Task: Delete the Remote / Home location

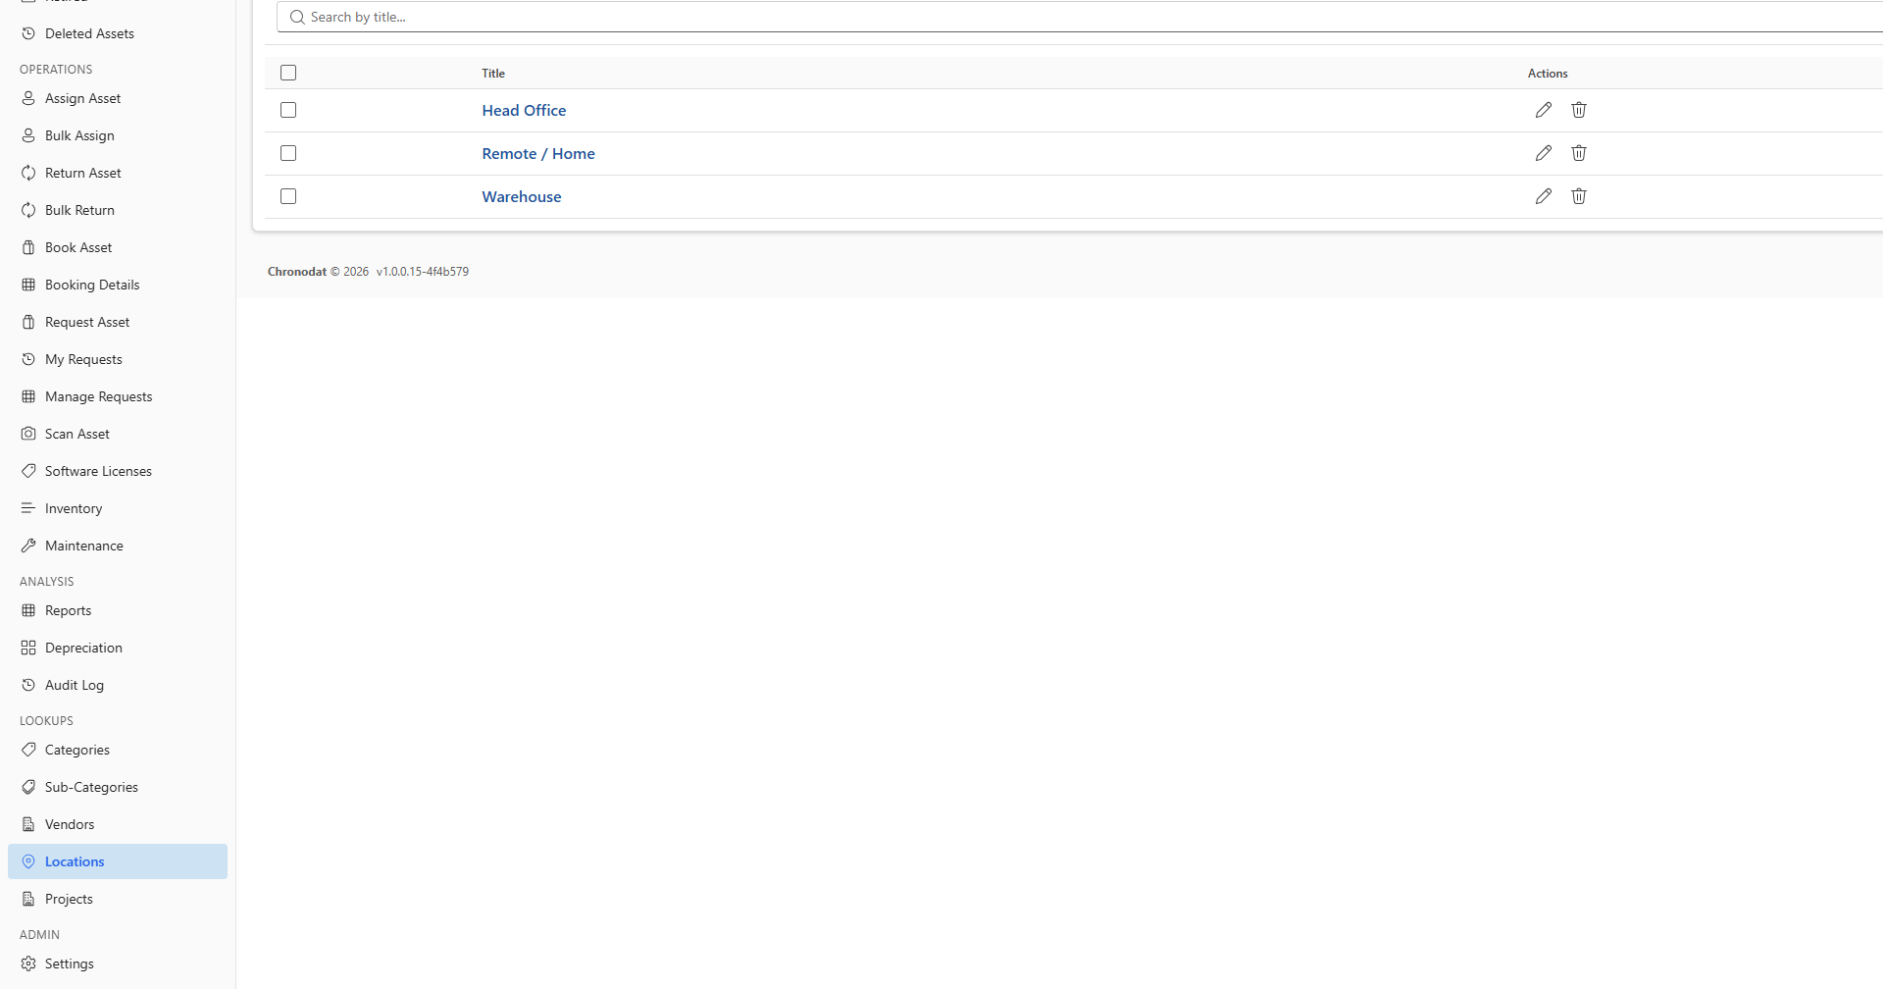Action: (1579, 153)
